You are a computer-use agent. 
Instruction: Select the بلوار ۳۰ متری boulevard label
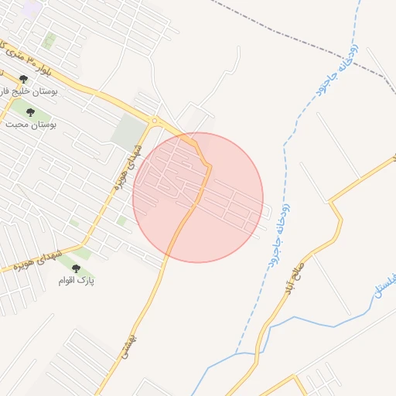(x=26, y=60)
